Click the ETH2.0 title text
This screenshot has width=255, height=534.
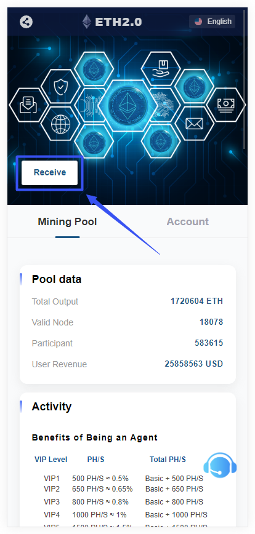click(x=118, y=22)
